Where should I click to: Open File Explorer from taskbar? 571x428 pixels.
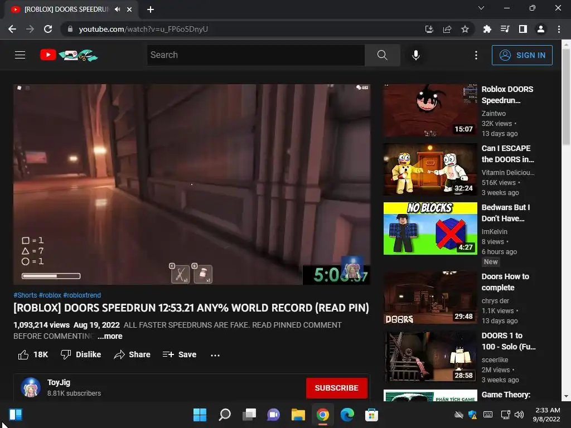(x=298, y=415)
